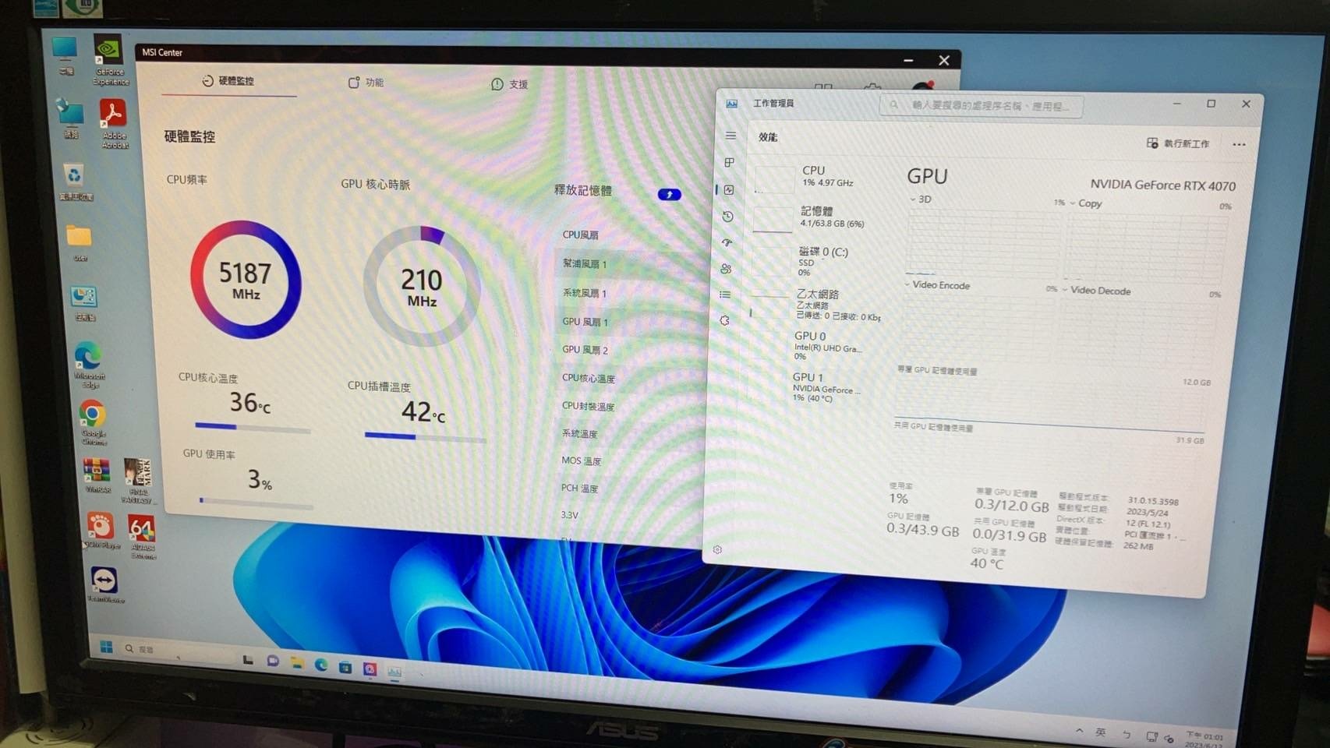Show hidden system tray icons

1079,731
